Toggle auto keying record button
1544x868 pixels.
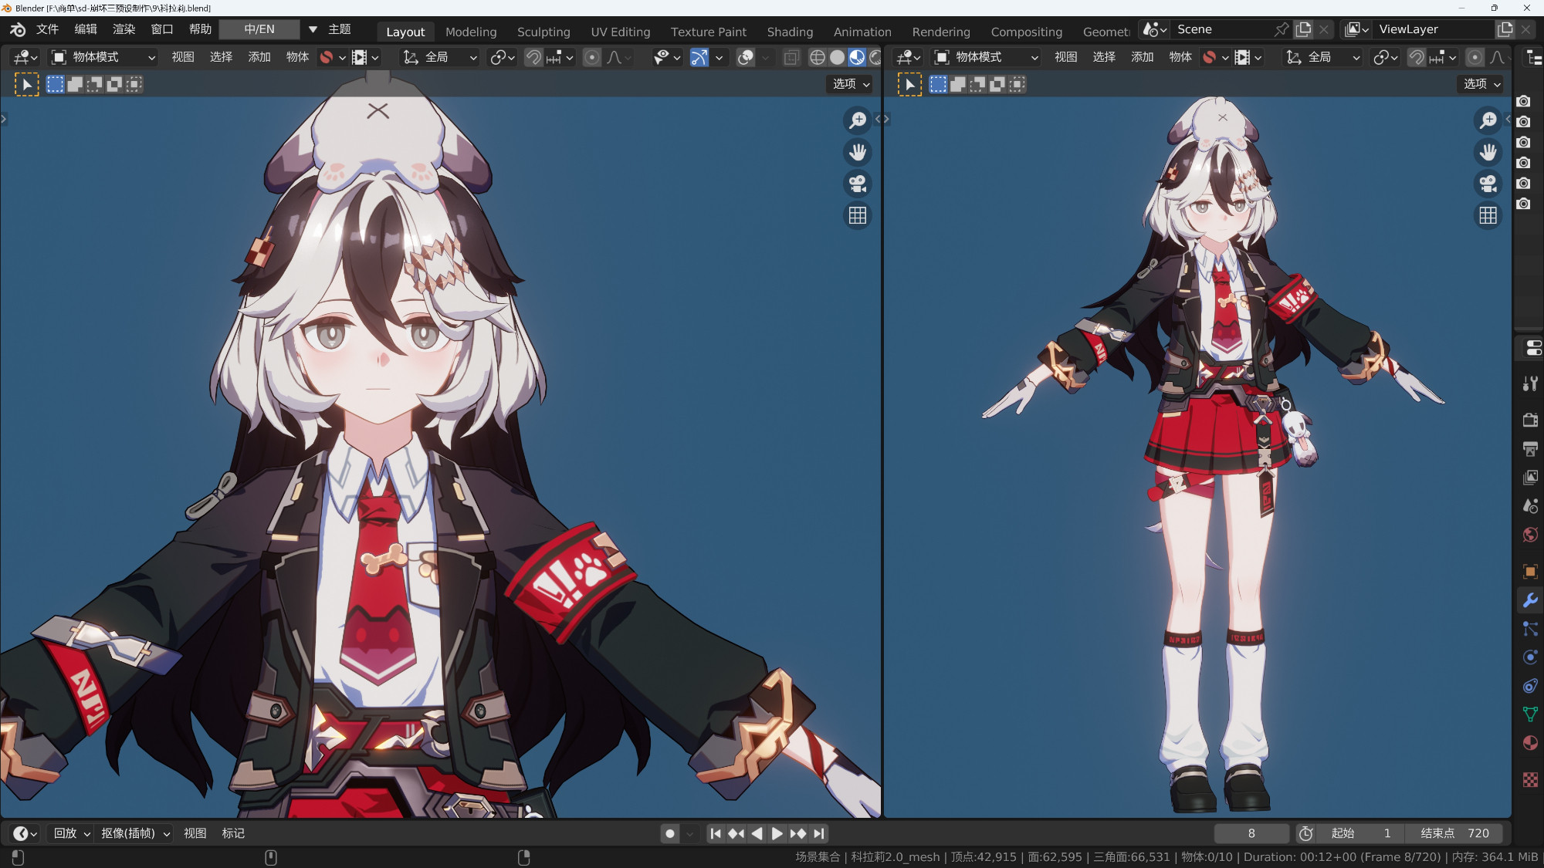pyautogui.click(x=670, y=833)
